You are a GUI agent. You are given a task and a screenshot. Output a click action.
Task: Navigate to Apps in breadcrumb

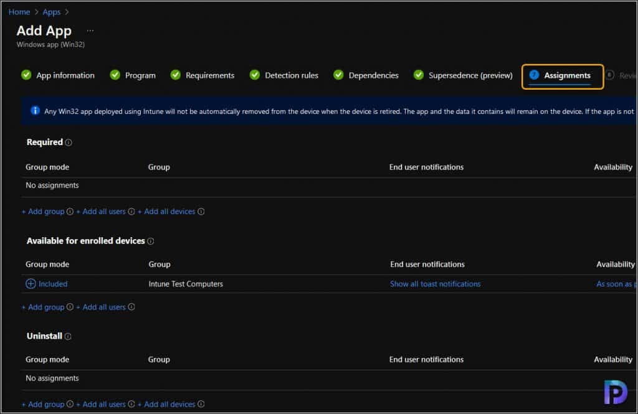coord(51,12)
